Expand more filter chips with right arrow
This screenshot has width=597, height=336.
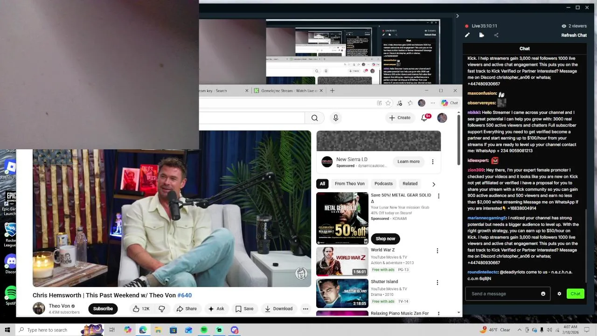point(433,184)
